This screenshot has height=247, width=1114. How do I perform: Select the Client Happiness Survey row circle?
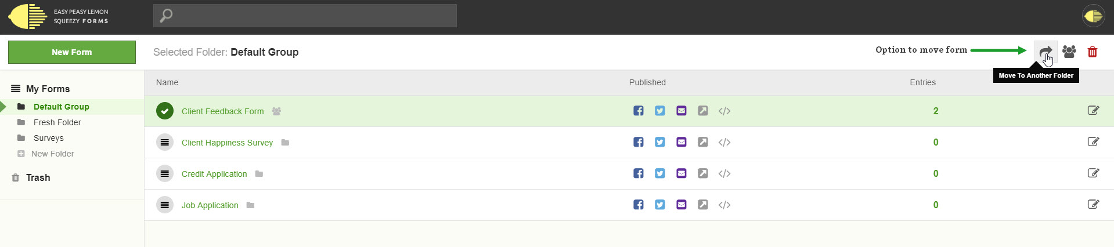(165, 142)
